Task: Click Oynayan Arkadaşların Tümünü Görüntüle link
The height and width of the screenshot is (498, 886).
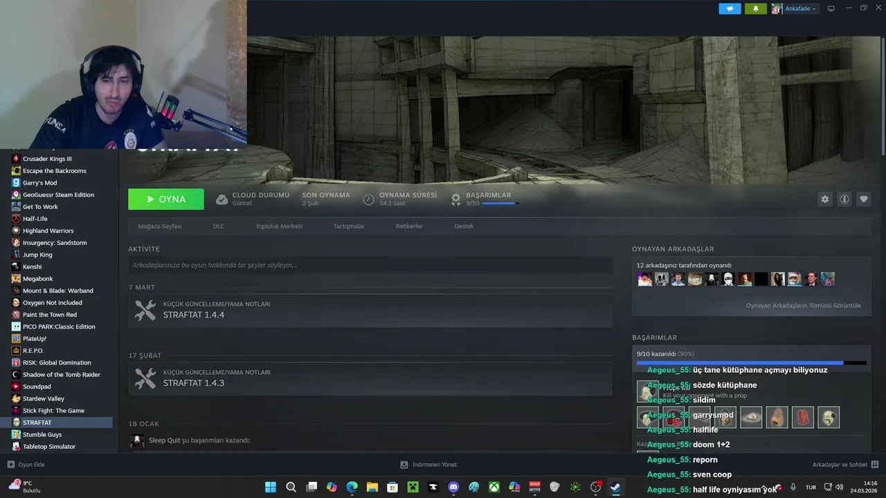Action: click(x=803, y=305)
